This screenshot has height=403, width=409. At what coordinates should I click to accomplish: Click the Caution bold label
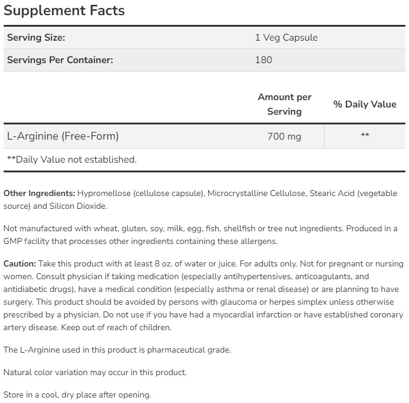click(19, 263)
